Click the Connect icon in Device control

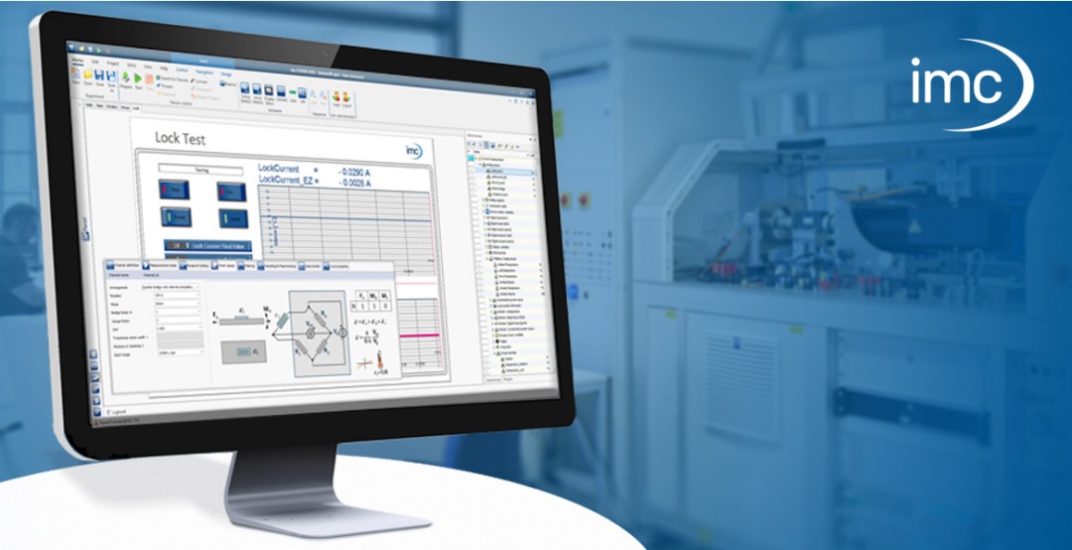[194, 83]
